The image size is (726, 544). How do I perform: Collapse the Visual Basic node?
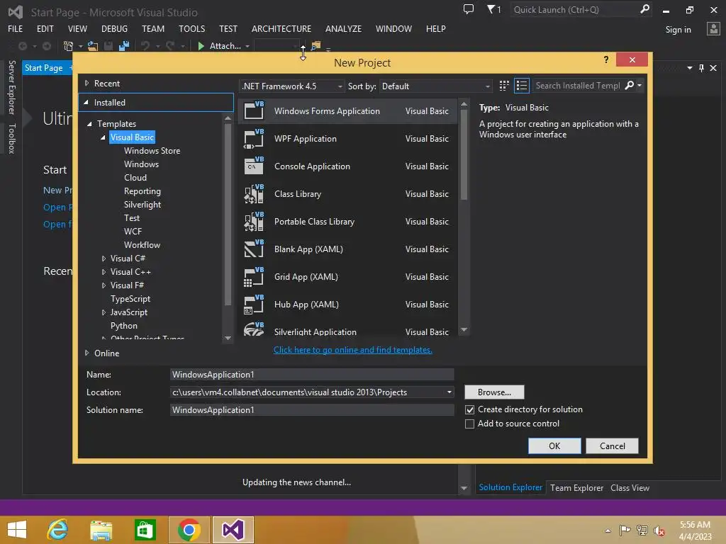[x=104, y=137]
